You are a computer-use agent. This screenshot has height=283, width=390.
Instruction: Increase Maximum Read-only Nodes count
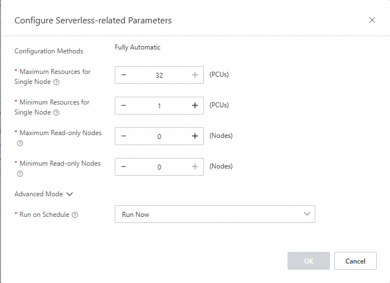point(195,136)
